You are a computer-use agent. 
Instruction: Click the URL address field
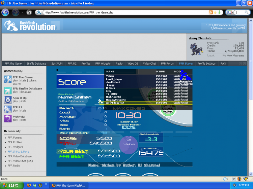[x=125, y=12]
